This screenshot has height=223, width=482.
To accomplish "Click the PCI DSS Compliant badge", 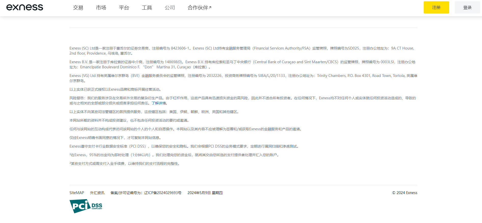I will click(86, 206).
